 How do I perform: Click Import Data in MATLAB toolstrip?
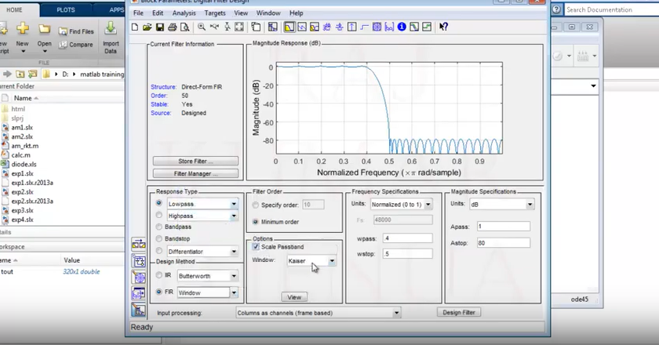[x=111, y=37]
